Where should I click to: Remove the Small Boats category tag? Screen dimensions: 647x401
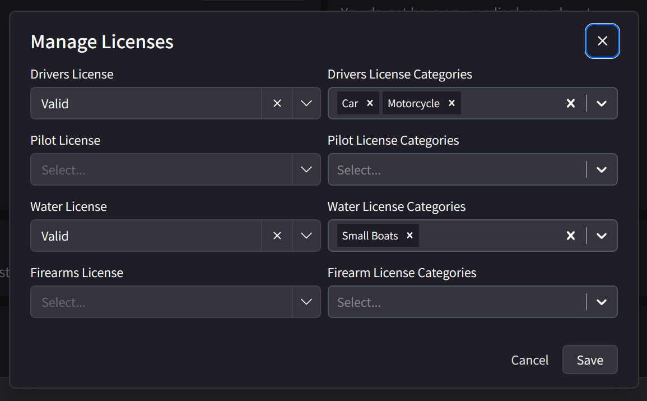(x=409, y=236)
